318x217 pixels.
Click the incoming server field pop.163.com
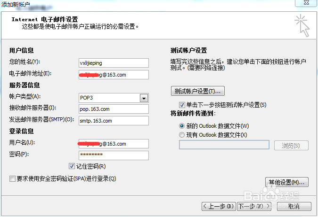[x=114, y=109]
